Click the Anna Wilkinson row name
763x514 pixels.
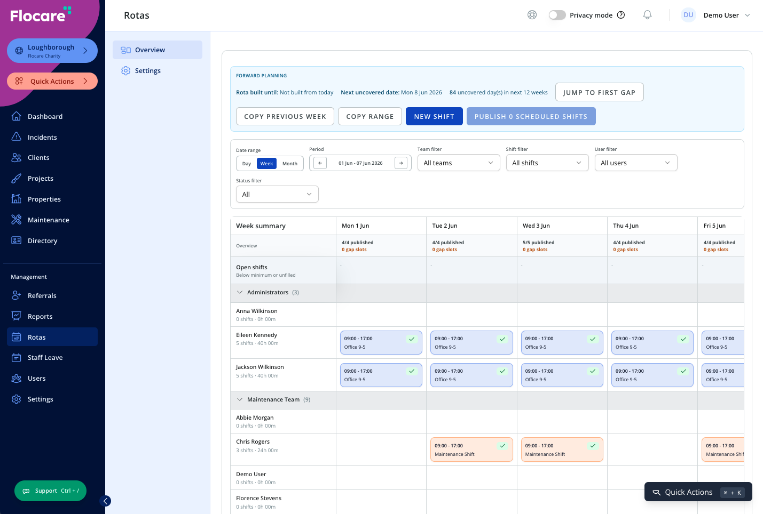point(257,311)
